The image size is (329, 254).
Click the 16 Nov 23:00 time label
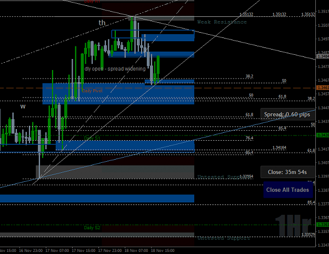coord(31,251)
